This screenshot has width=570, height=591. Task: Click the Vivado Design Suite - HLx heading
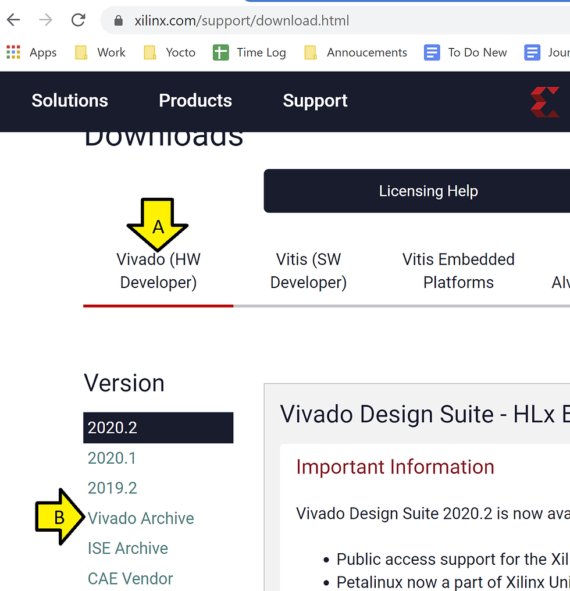pos(425,414)
